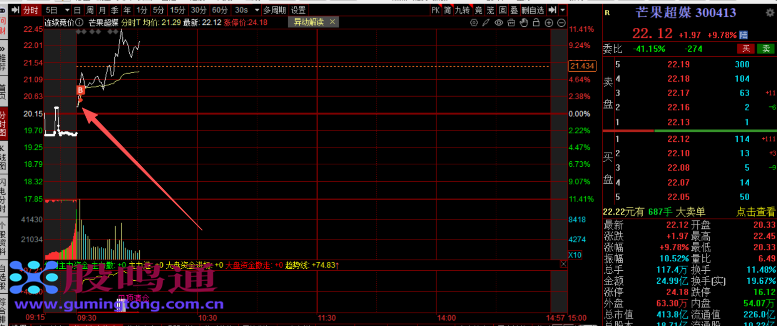Image resolution: width=777 pixels, height=326 pixels.
Task: Click the blue 陆 badge
Action: [x=744, y=35]
